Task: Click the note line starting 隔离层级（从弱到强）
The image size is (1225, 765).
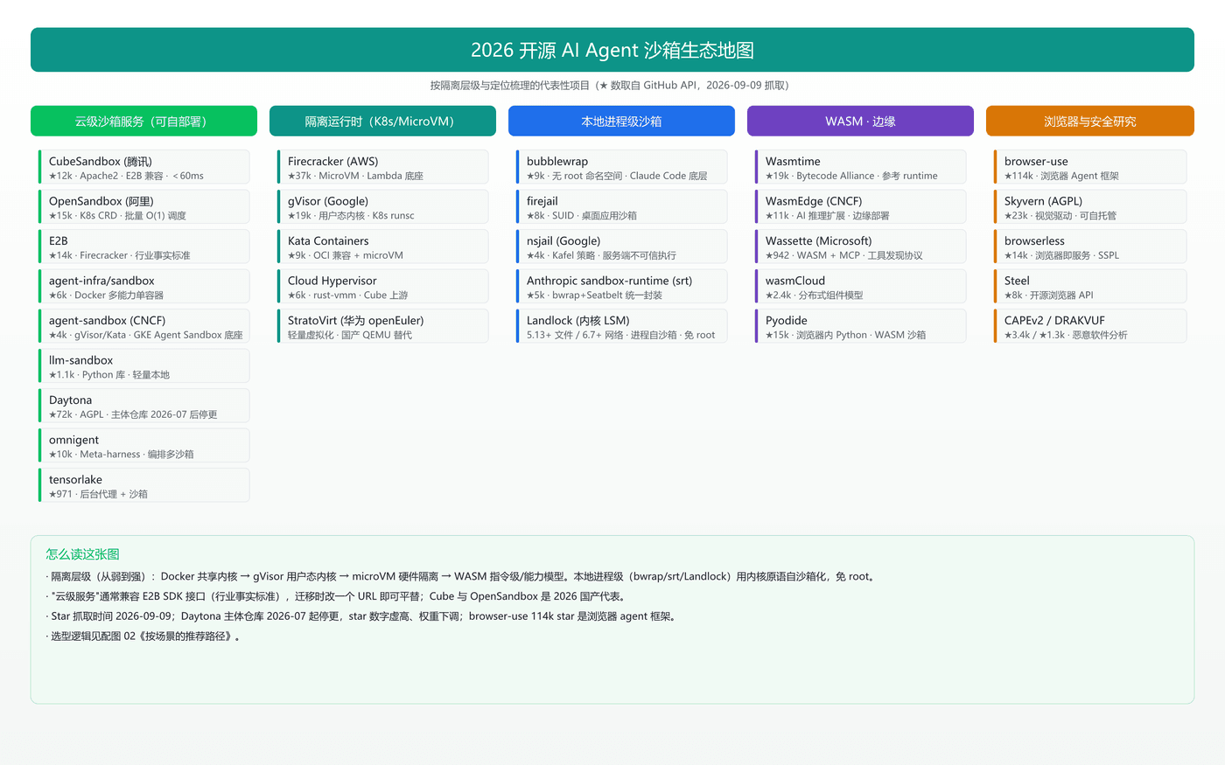Action: click(x=462, y=576)
